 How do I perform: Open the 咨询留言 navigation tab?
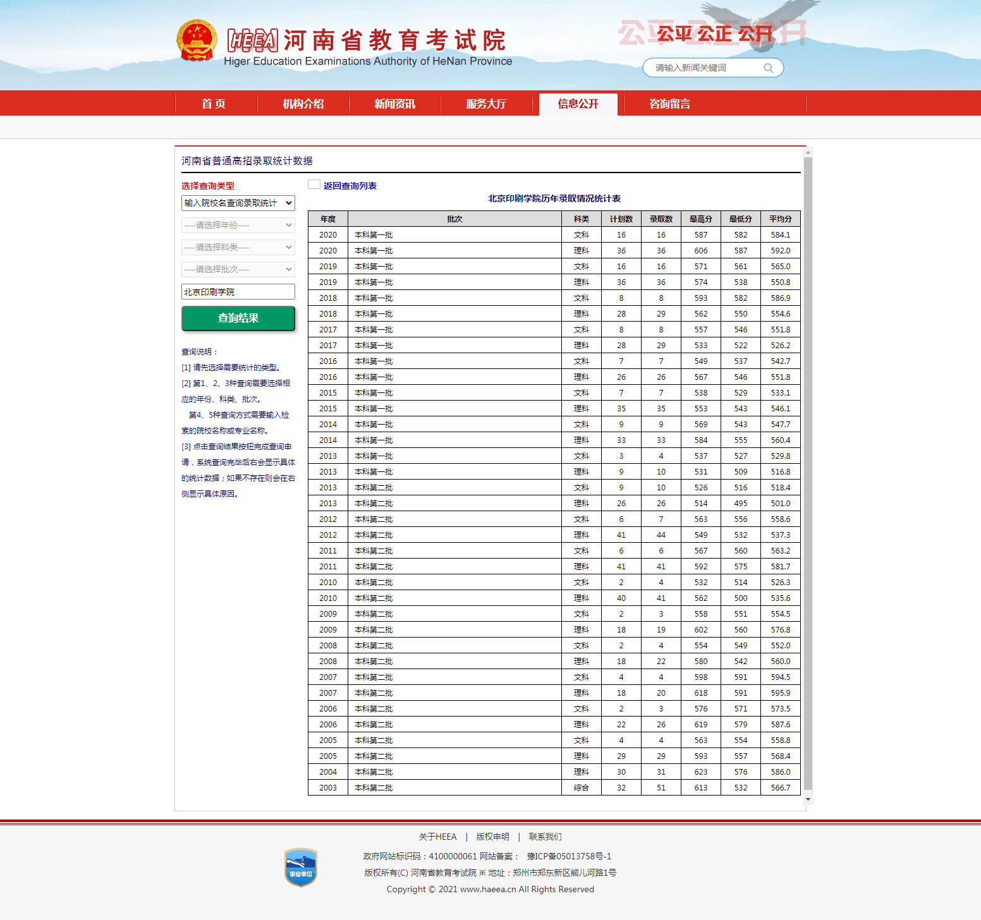[669, 104]
